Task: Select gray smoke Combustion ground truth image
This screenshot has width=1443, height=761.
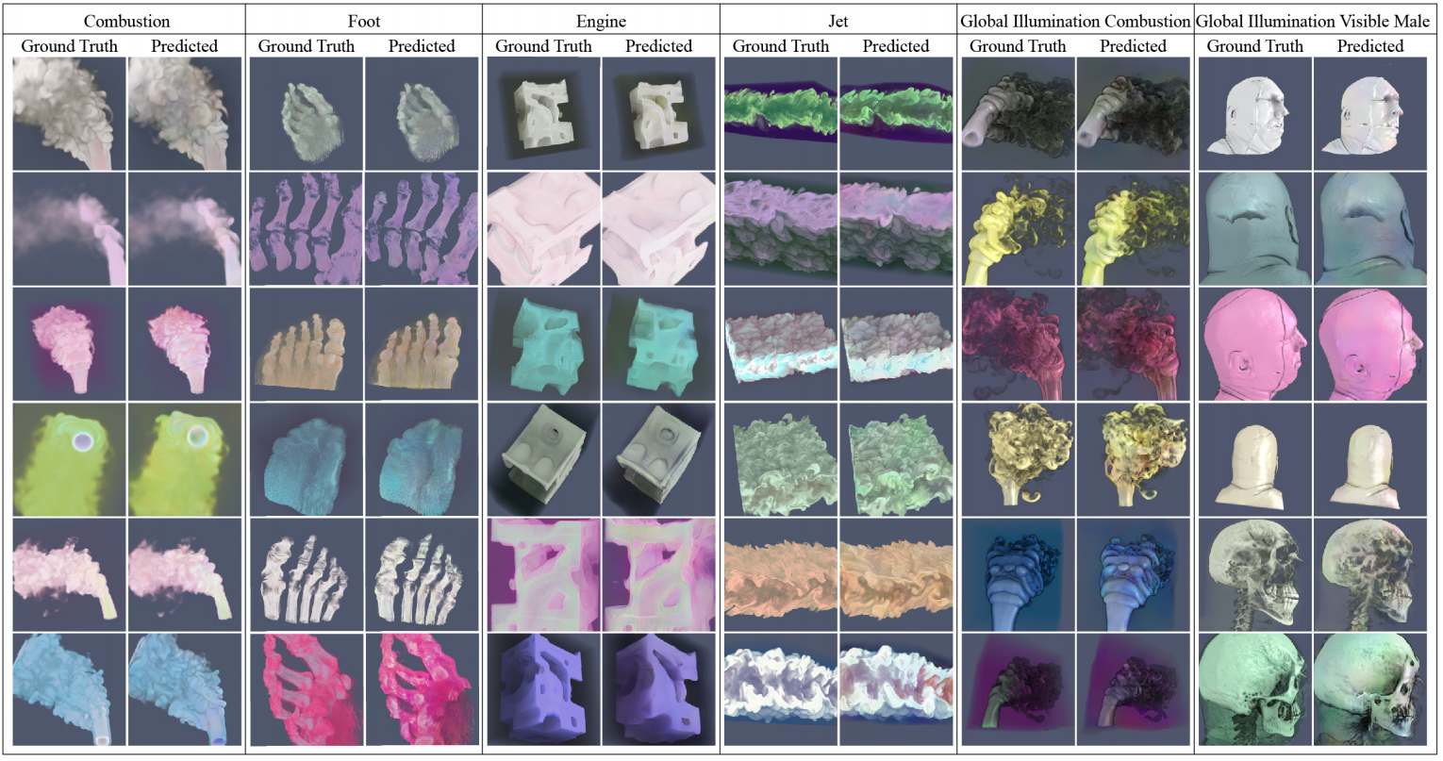Action: pyautogui.click(x=69, y=112)
